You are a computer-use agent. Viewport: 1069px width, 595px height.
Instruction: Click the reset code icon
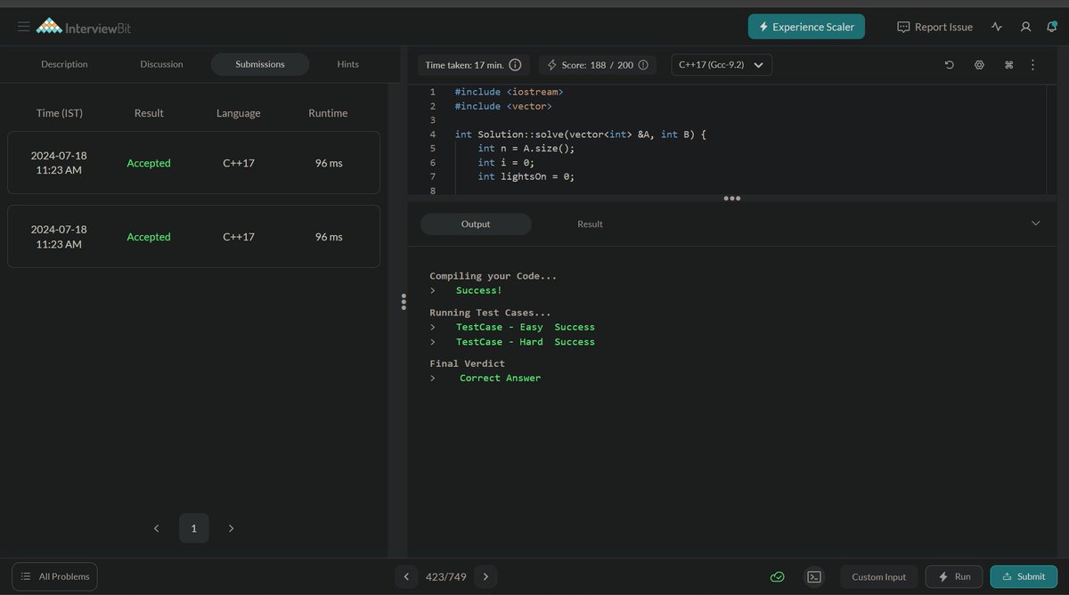949,65
